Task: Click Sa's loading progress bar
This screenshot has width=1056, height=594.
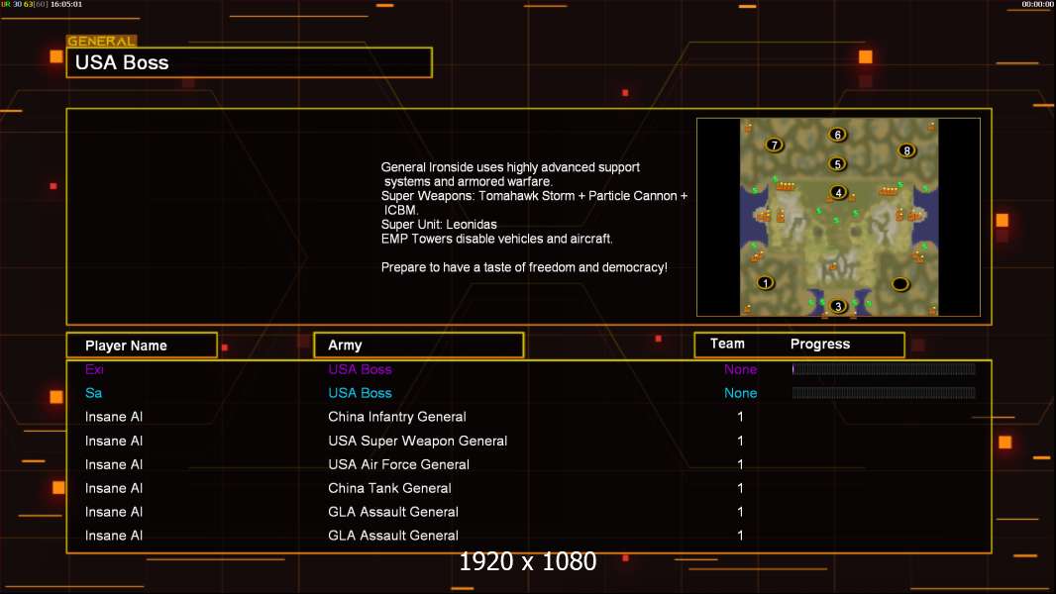Action: [884, 393]
